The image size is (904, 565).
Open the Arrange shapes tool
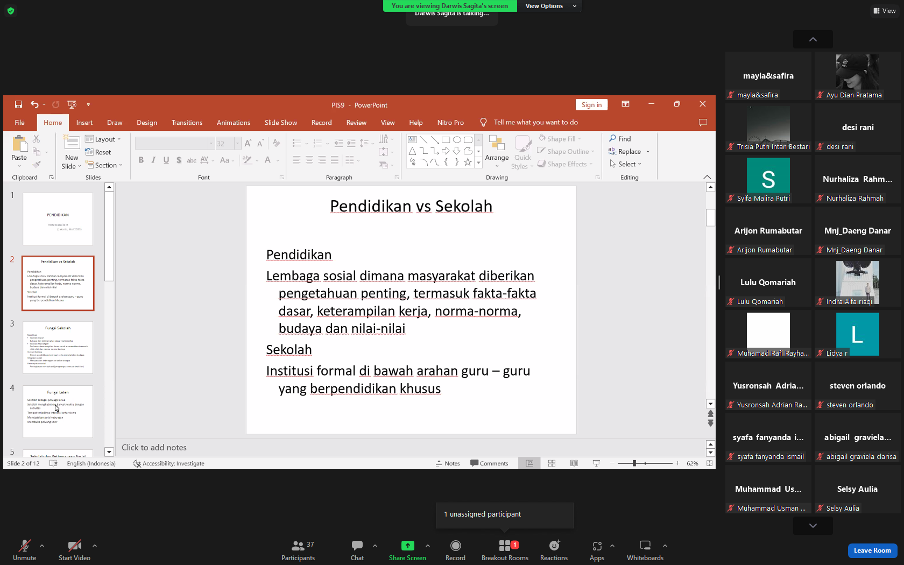[x=497, y=152]
